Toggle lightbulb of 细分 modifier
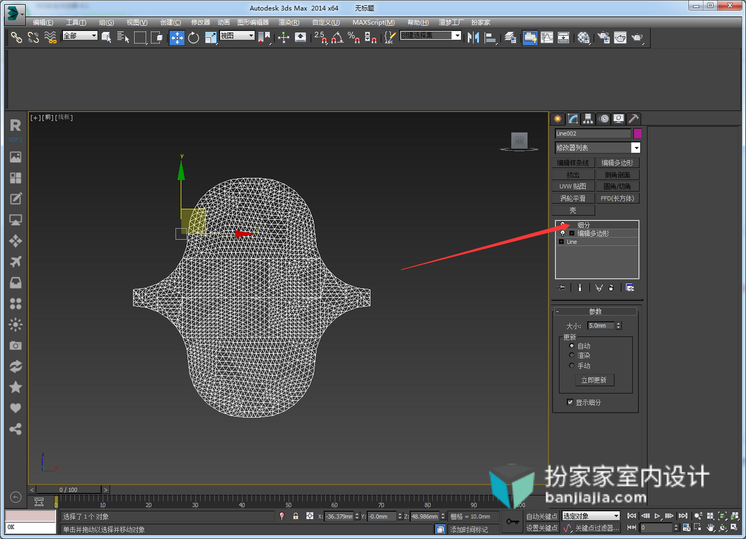 [x=562, y=225]
